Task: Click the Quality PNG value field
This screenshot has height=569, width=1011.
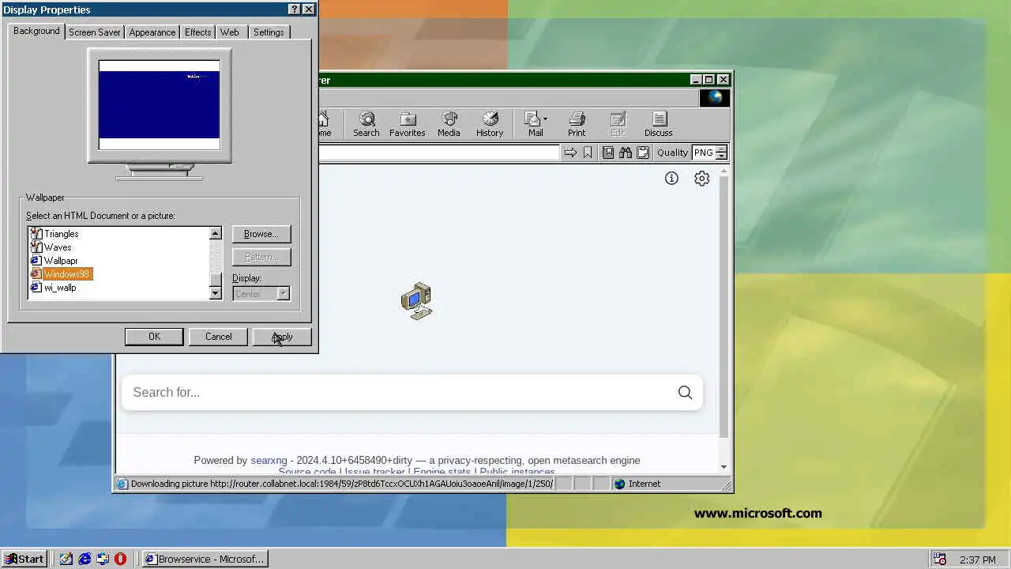Action: 703,153
